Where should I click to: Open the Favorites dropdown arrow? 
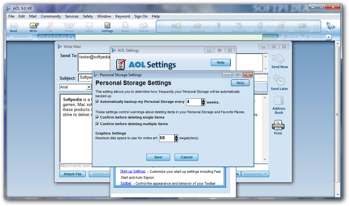329,37
